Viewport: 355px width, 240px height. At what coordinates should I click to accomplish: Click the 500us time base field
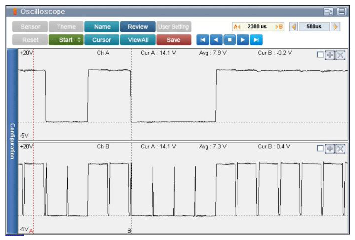point(314,27)
